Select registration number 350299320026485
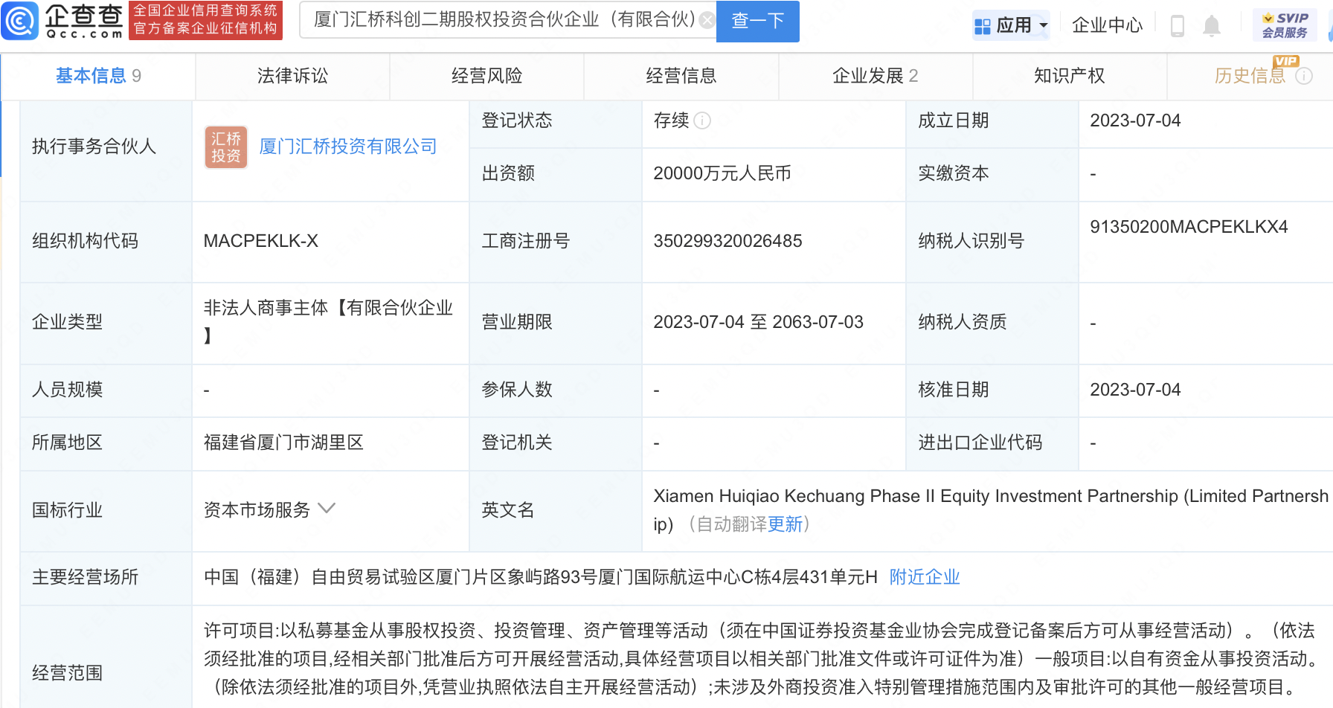 coord(727,241)
